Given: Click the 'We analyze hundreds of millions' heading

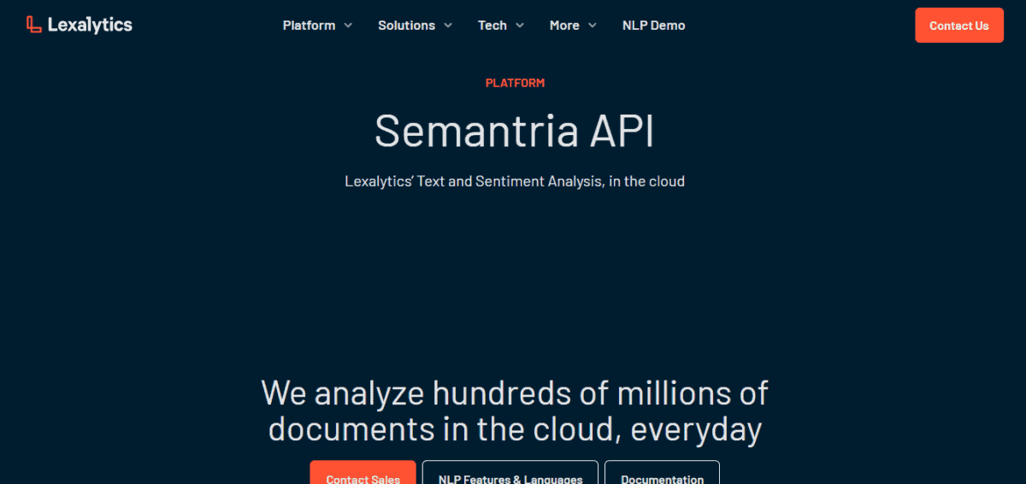Looking at the screenshot, I should point(515,411).
